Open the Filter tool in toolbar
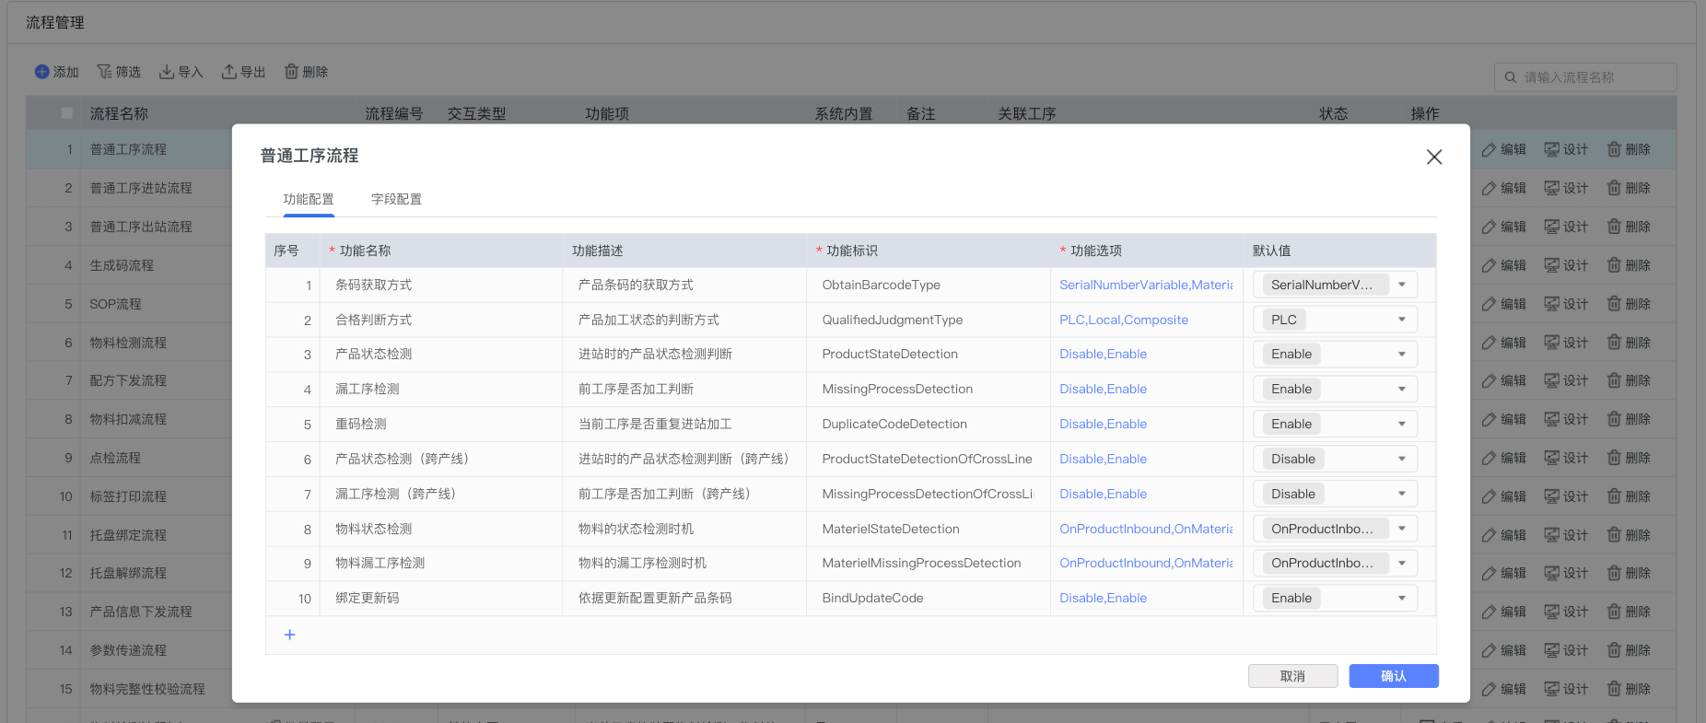Image resolution: width=1706 pixels, height=723 pixels. pos(105,72)
